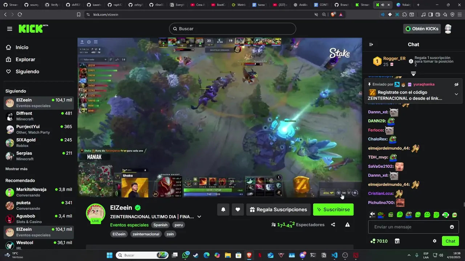The width and height of the screenshot is (465, 261).
Task: Expand the stream title chevron
Action: [199, 217]
